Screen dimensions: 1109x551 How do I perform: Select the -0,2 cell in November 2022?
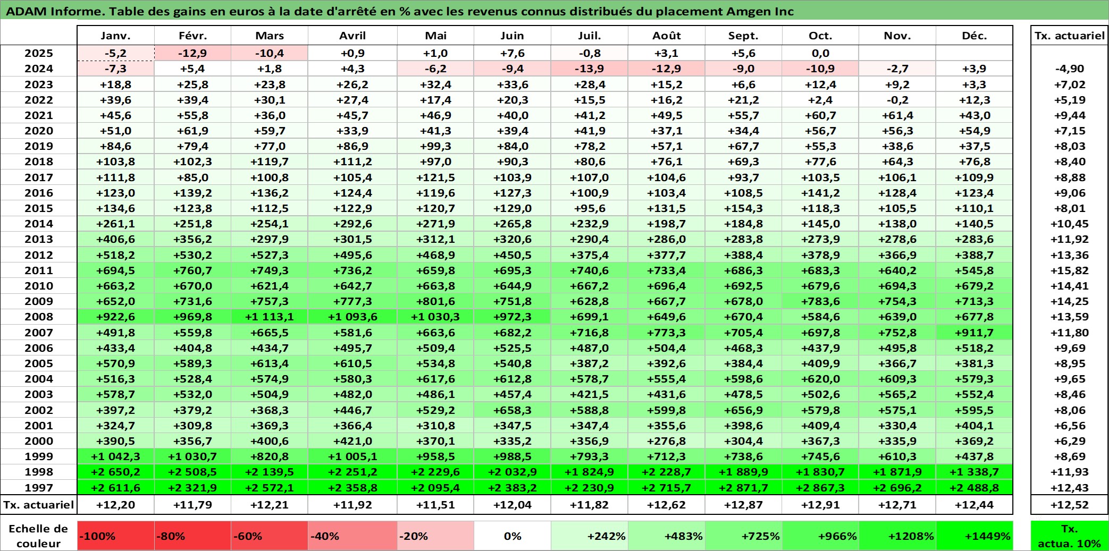coord(897,100)
